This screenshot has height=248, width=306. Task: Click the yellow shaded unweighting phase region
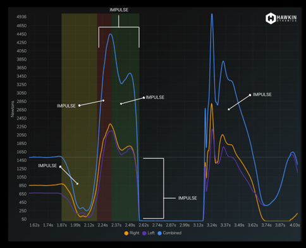pos(79,117)
